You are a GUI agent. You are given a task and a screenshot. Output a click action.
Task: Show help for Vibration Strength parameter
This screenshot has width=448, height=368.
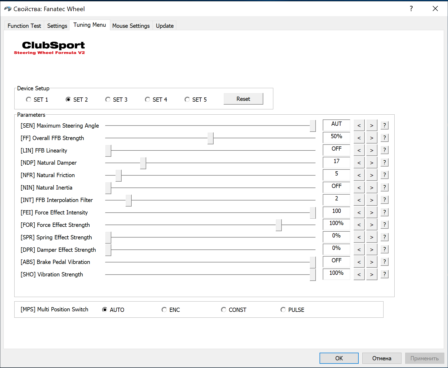pos(384,274)
